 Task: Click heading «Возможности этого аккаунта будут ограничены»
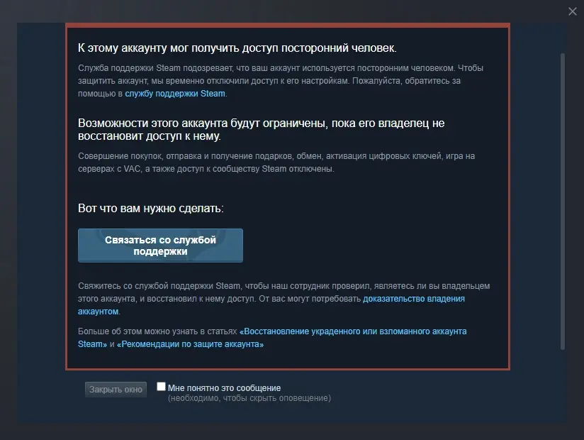click(x=261, y=129)
